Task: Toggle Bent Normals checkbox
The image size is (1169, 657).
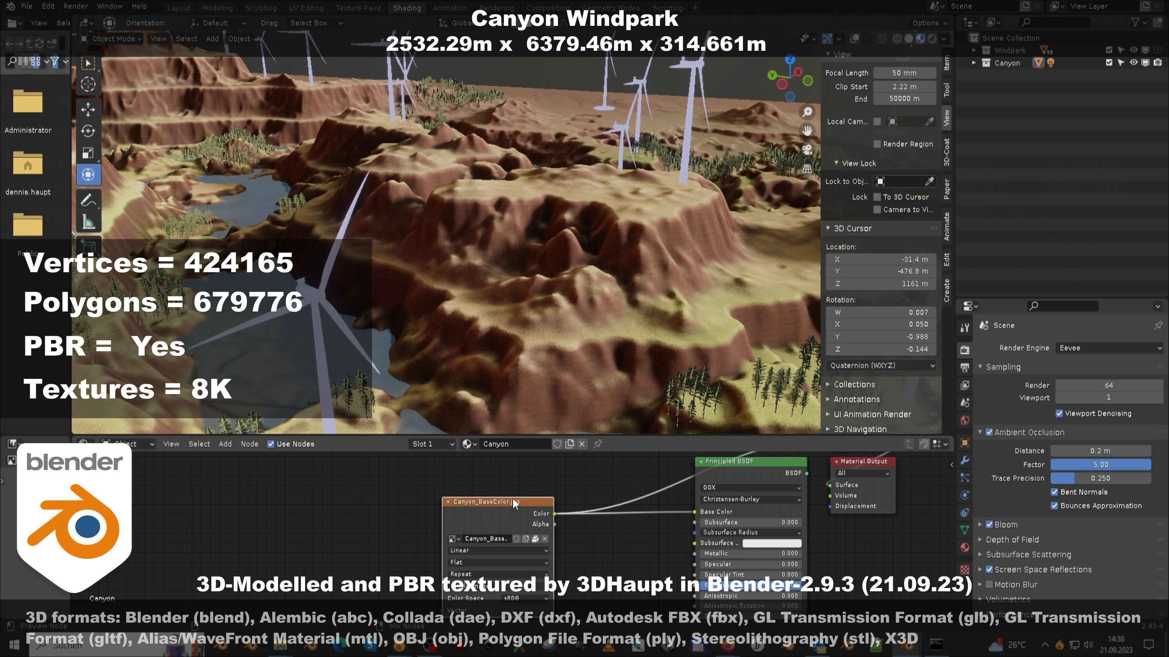Action: [1055, 492]
